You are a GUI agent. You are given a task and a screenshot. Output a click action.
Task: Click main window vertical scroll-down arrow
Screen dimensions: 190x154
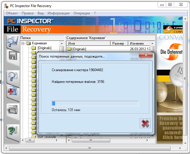(x=185, y=143)
